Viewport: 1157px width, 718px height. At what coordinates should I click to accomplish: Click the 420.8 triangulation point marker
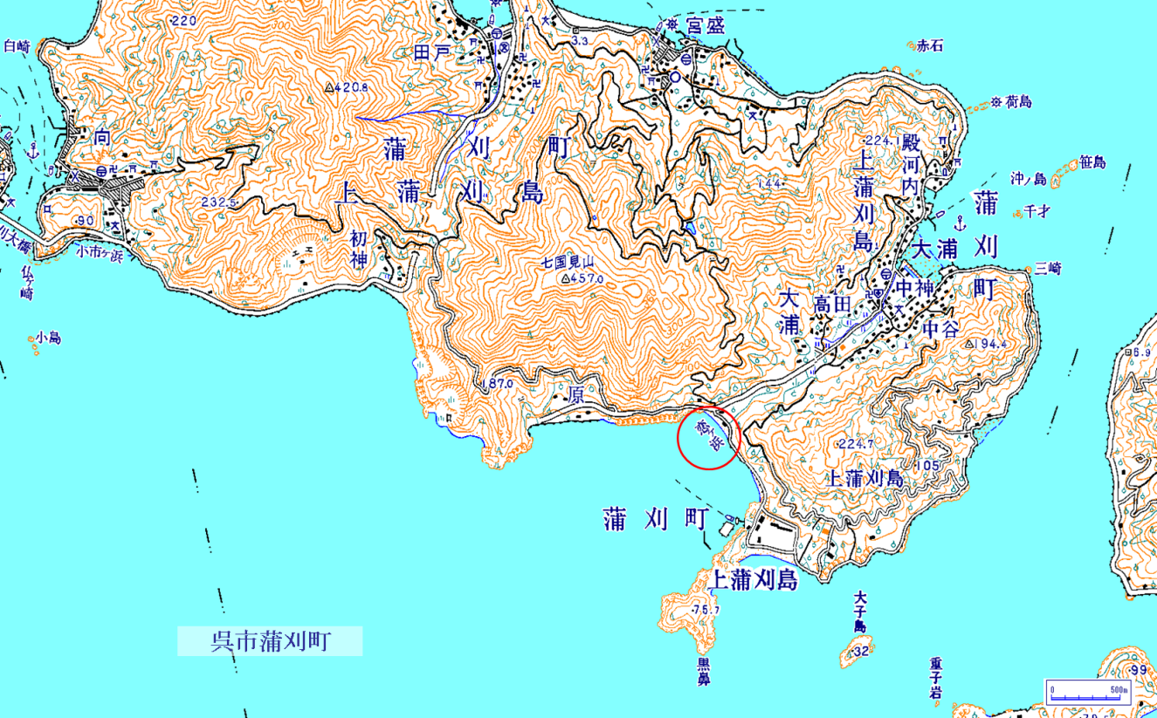point(329,88)
